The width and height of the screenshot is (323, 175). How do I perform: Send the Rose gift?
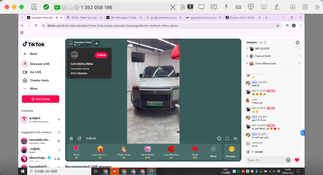pyautogui.click(x=76, y=150)
